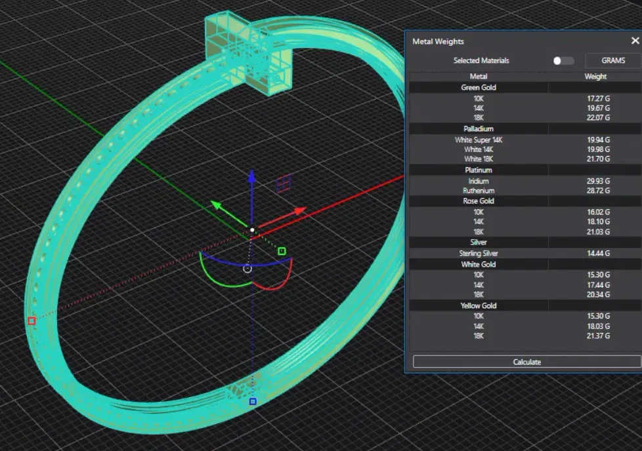
Task: Click the 18.03 G weight value
Action: [598, 326]
